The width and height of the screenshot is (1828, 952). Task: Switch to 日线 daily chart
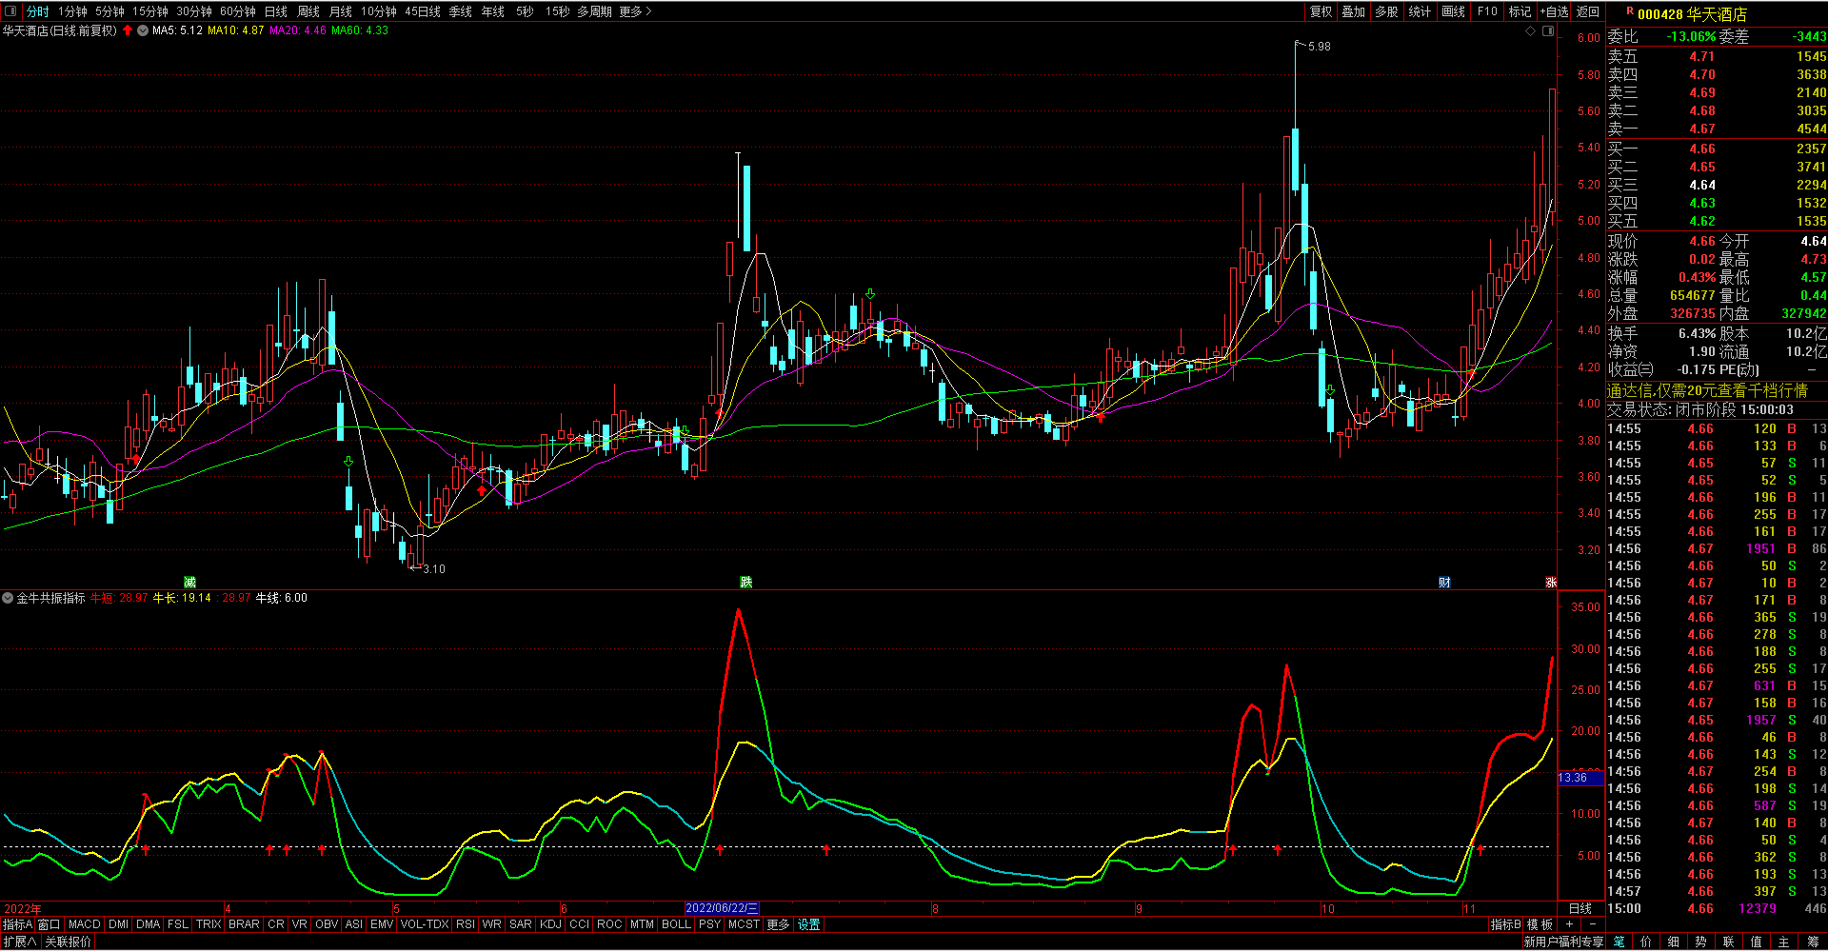tap(276, 11)
